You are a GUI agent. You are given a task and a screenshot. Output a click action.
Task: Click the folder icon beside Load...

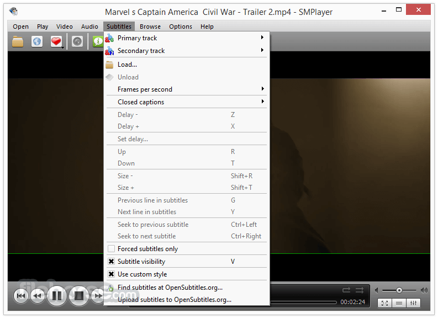(109, 65)
